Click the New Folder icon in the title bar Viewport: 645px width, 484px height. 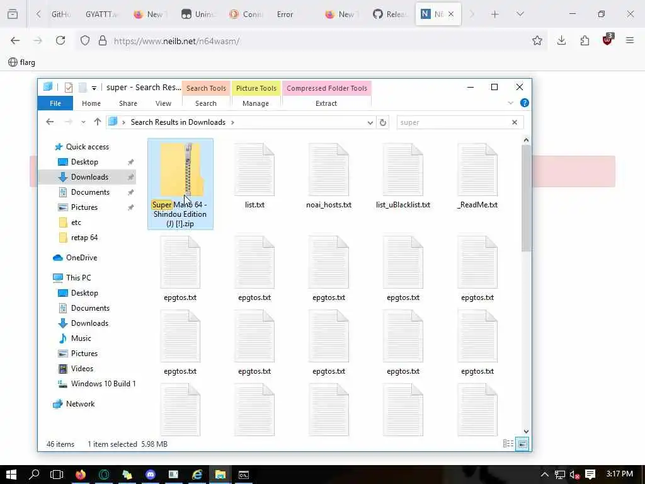(83, 88)
